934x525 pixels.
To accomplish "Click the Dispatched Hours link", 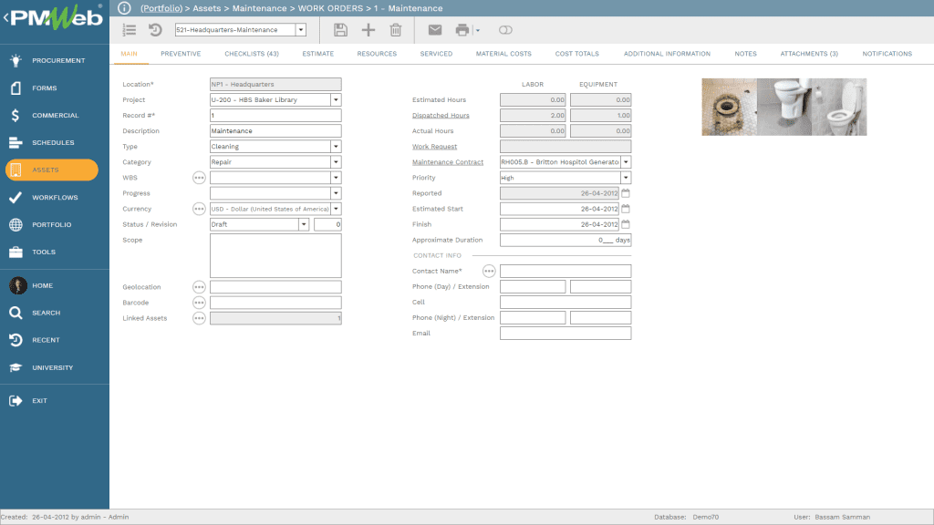I will click(x=441, y=116).
